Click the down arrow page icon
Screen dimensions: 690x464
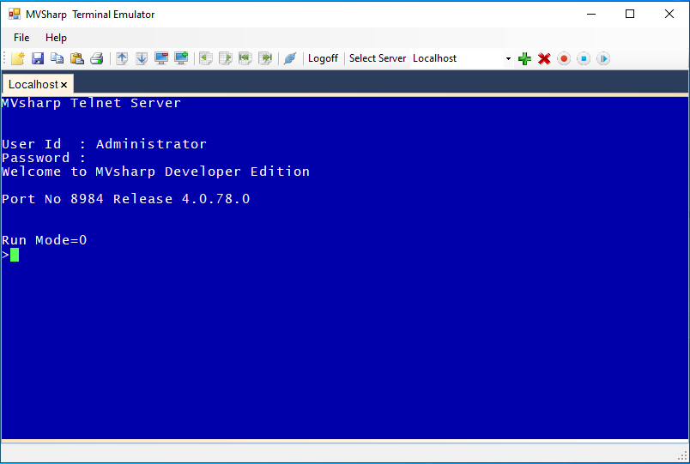click(142, 58)
